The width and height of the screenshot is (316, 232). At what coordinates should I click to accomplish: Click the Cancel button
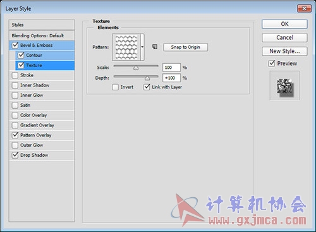point(284,37)
